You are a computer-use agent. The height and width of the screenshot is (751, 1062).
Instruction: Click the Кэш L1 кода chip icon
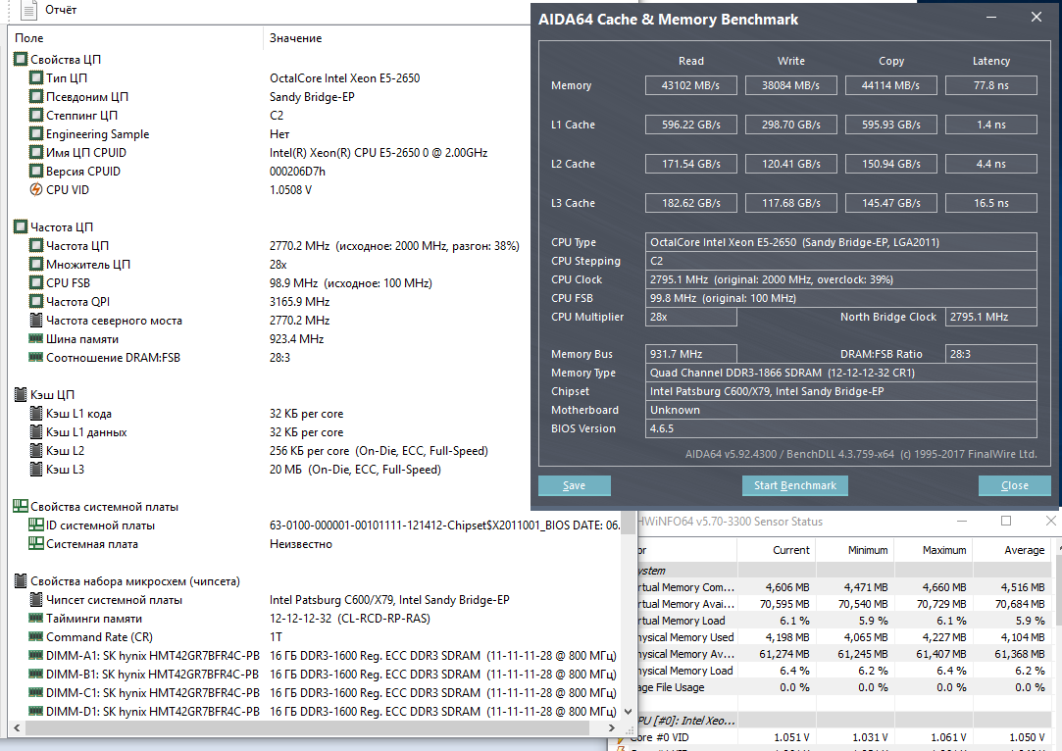(x=36, y=413)
